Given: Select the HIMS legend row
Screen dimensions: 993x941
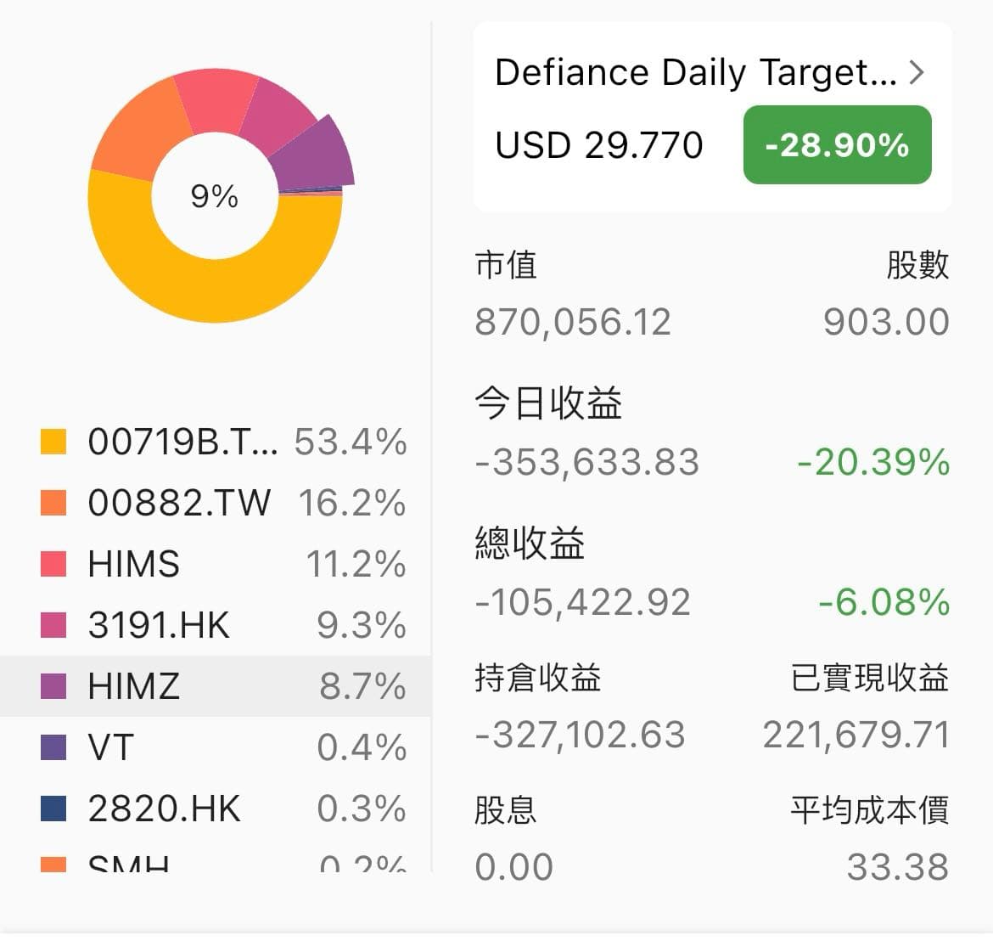Looking at the screenshot, I should [216, 564].
